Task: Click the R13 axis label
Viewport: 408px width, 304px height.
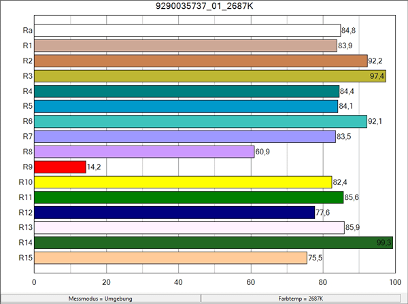Action: coord(26,227)
